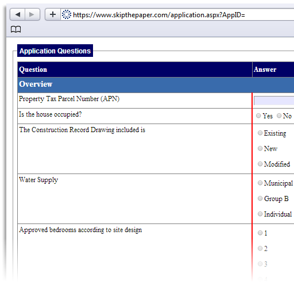Click the browser forward arrow button

tap(32, 14)
